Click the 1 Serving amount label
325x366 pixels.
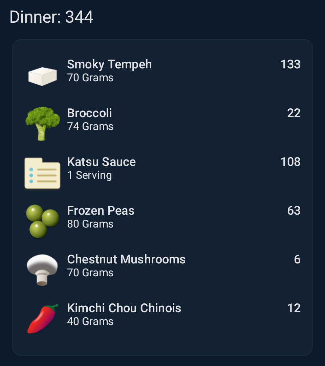[x=89, y=175]
